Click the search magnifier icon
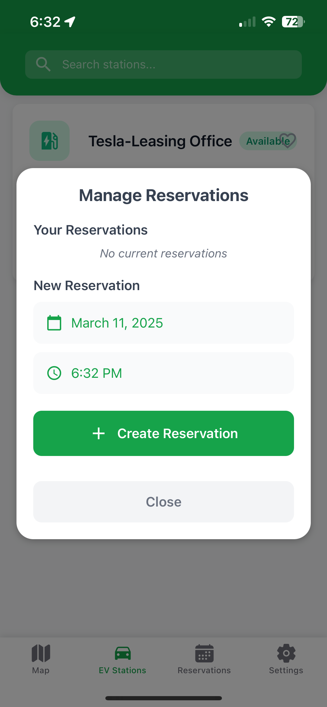 tap(43, 65)
